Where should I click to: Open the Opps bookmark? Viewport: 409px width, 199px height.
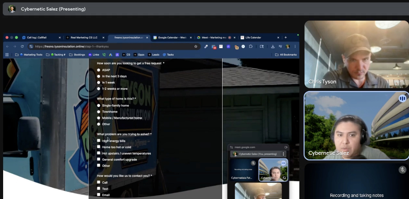[139, 55]
